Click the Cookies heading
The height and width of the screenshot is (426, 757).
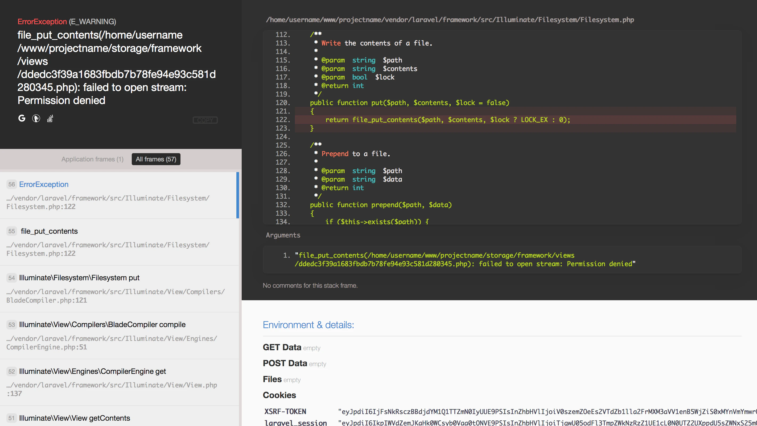(279, 395)
